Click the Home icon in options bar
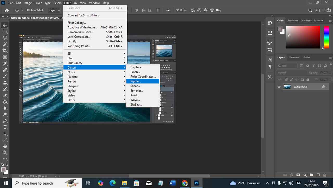Image resolution: width=333 pixels, height=188 pixels. 7,10
